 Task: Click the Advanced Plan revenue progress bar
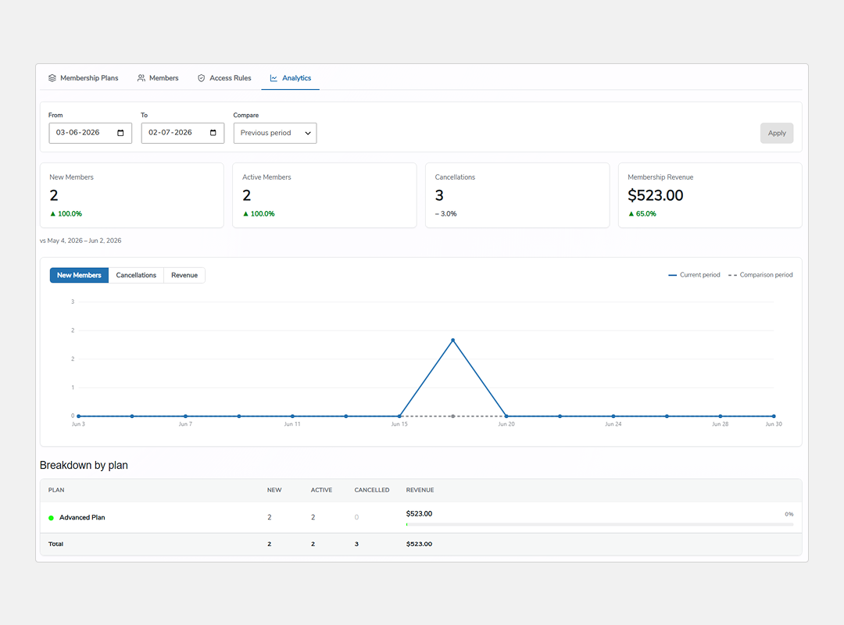(599, 524)
